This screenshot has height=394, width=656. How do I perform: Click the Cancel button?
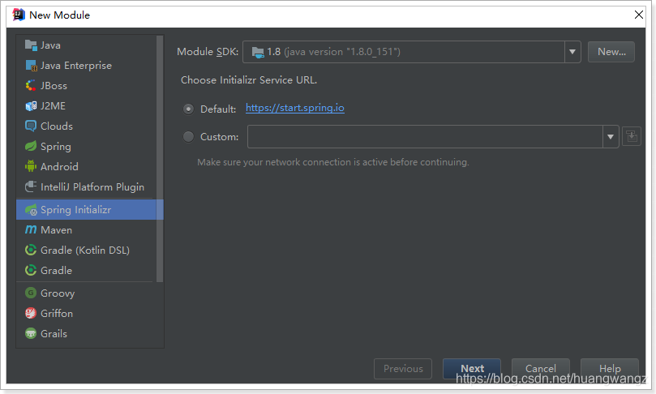[541, 369]
